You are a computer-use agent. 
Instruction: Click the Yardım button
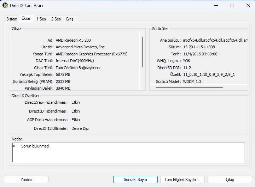pos(26,180)
